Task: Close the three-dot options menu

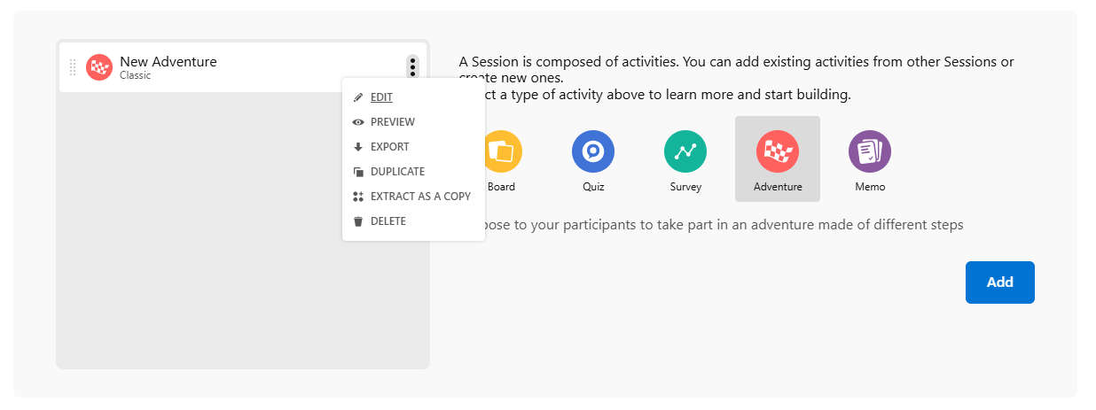Action: point(413,67)
